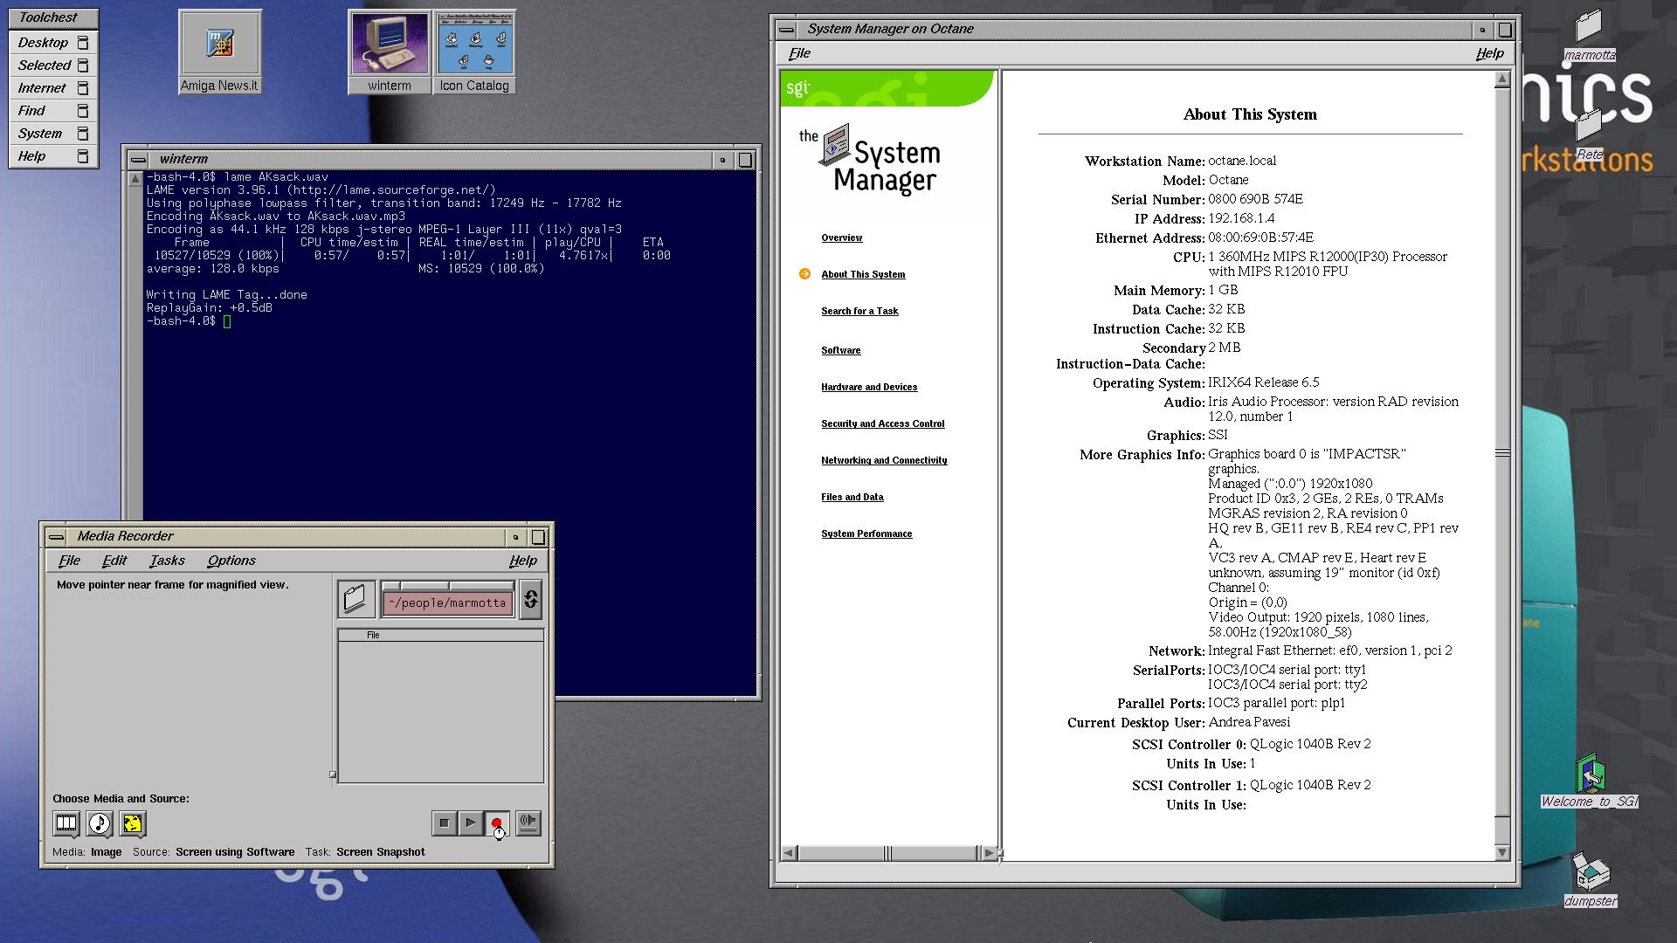This screenshot has height=943, width=1677.
Task: Restore the minimized winterm icon
Action: [x=389, y=52]
